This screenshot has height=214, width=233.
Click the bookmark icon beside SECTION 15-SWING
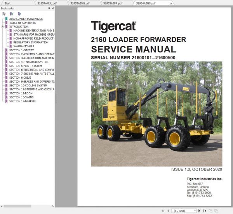(6, 97)
